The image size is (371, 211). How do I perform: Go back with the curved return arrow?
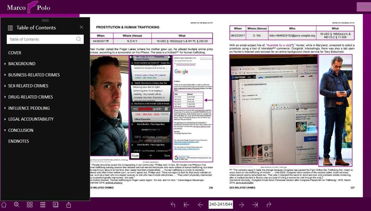(173, 205)
